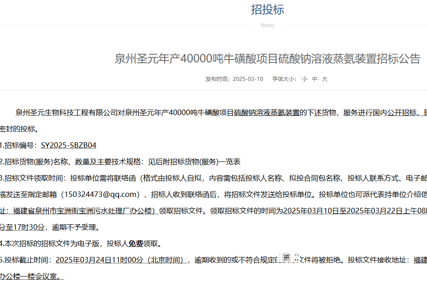Viewport: 427px width, 287px height.
Task: Click the 招投标 section heading
Action: [267, 10]
